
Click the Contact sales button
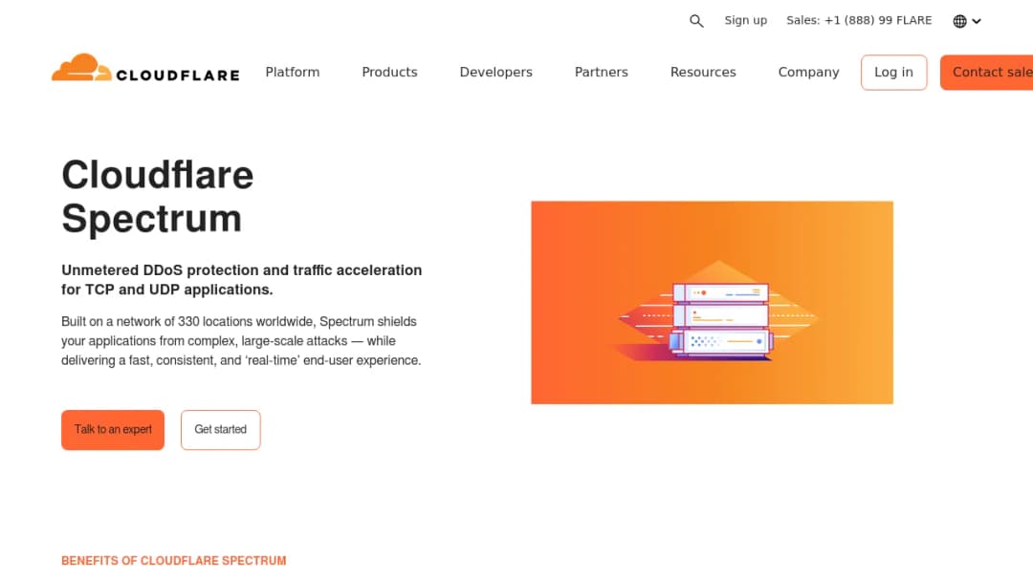click(986, 73)
